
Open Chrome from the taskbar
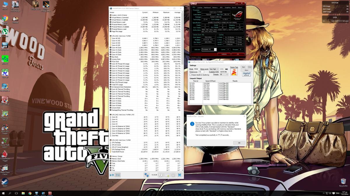coord(30,193)
